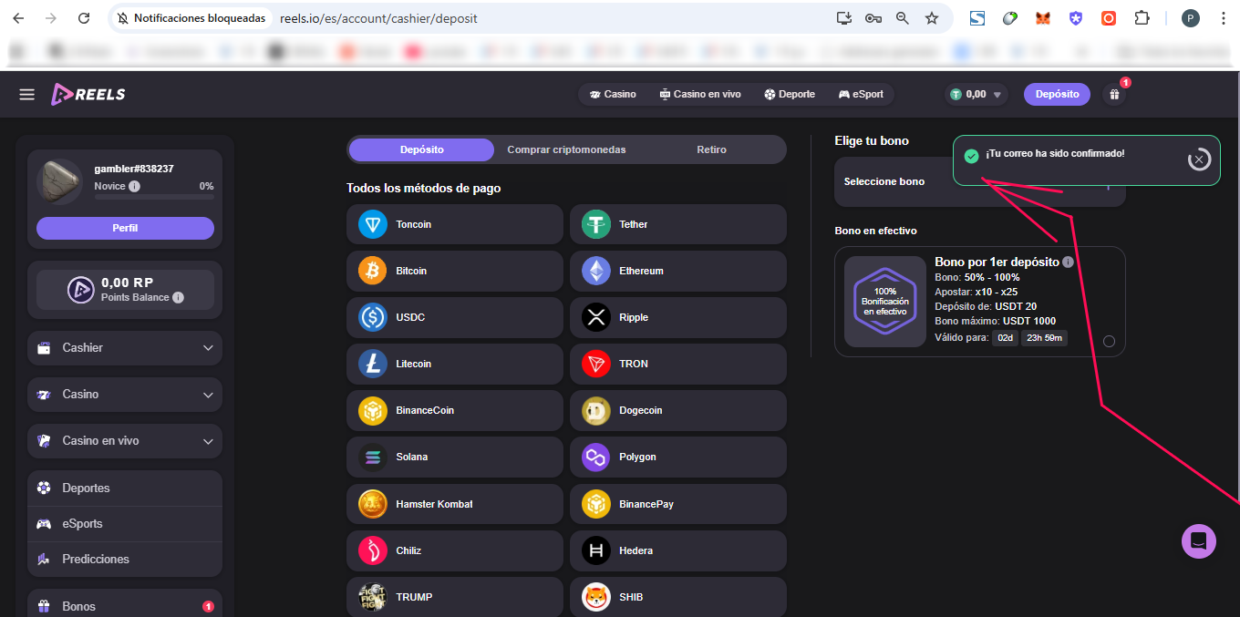Click the Novice level progress bar
Viewport: 1240px width, 617px height.
point(154,197)
